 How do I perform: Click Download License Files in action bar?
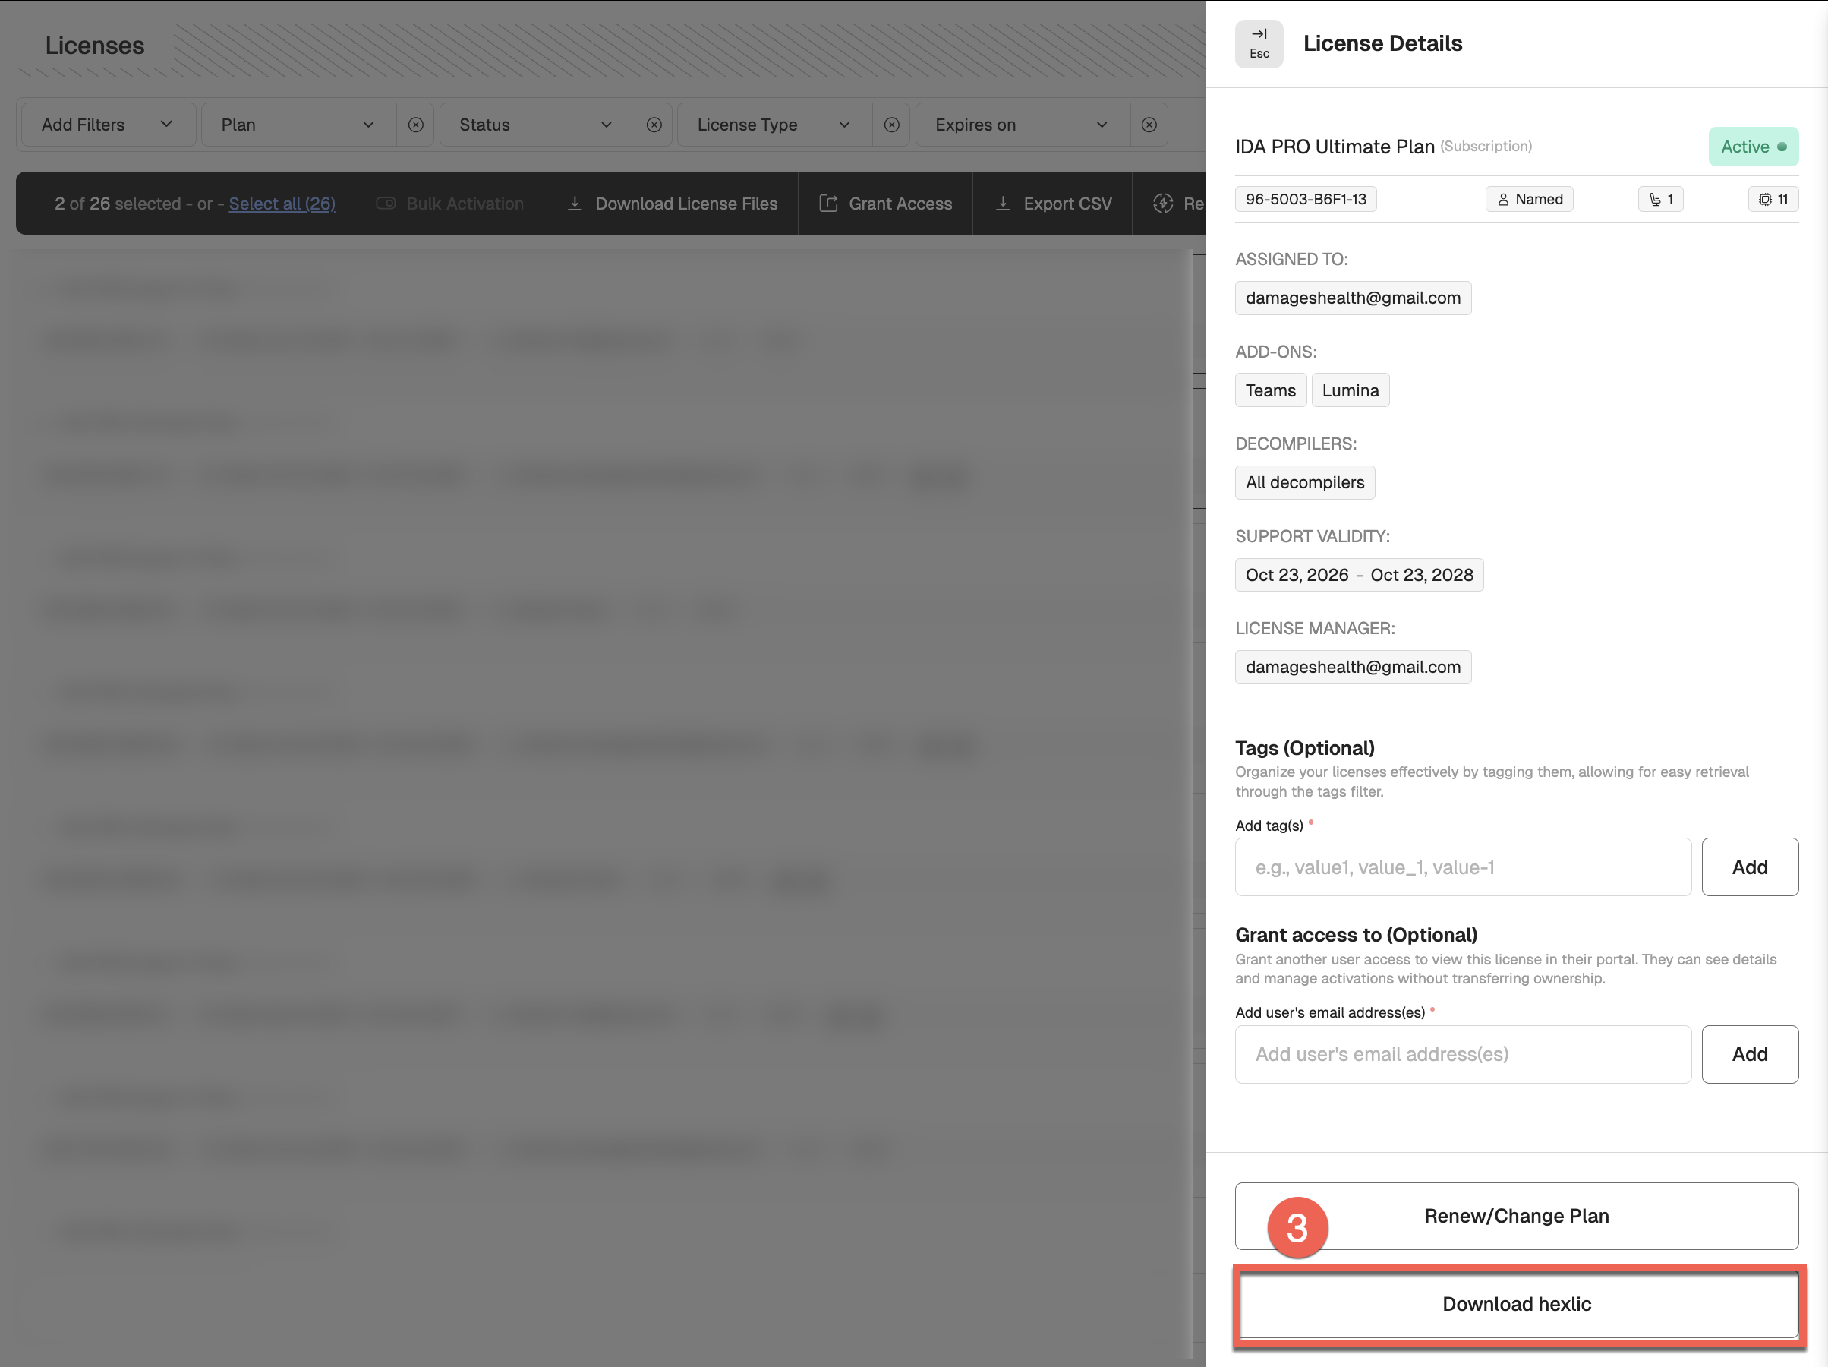tap(671, 204)
